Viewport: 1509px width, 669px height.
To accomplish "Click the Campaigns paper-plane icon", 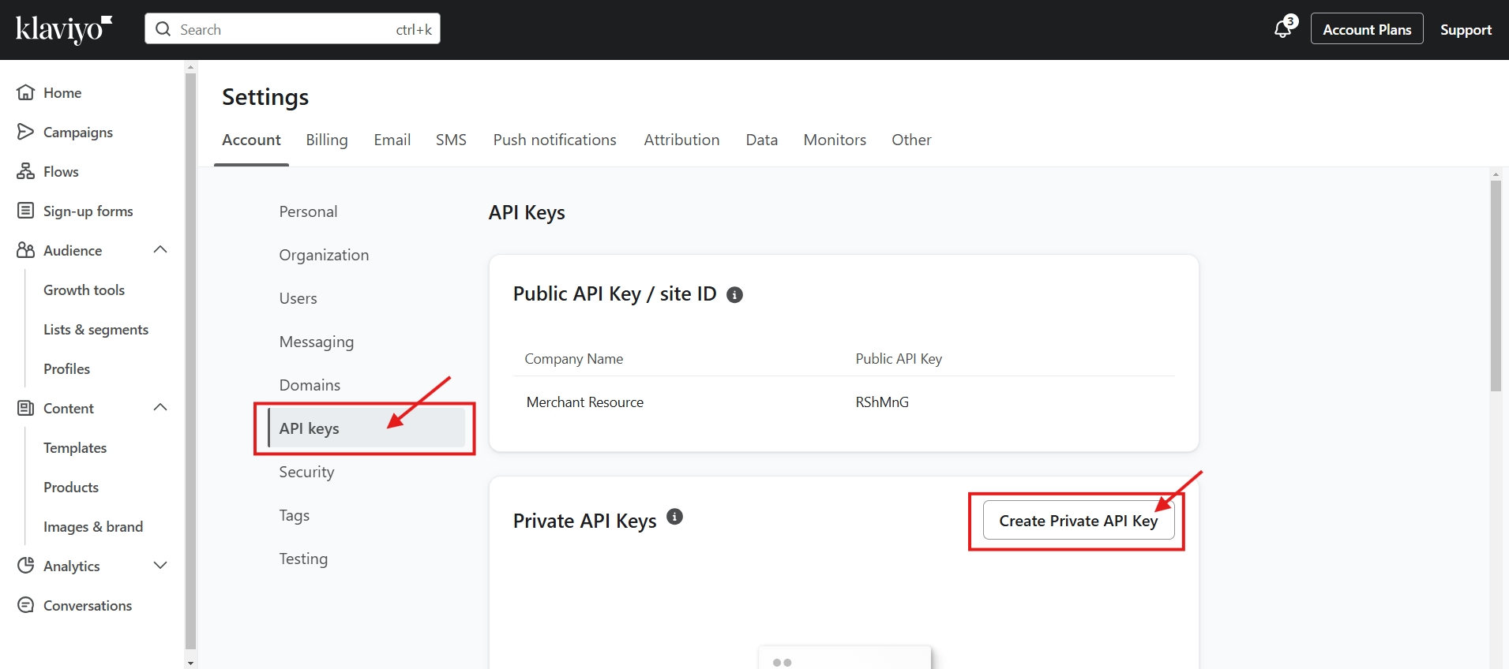I will 26,132.
